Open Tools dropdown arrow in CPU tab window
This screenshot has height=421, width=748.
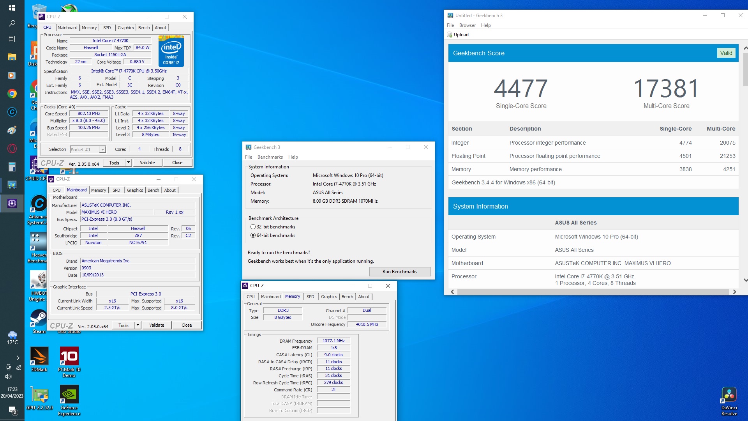pos(128,163)
